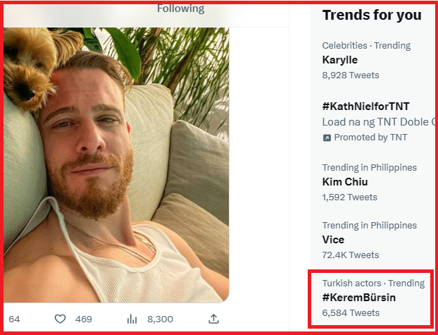Click the Promoted arrow icon by TNT
Image resolution: width=438 pixels, height=335 pixels.
point(327,138)
